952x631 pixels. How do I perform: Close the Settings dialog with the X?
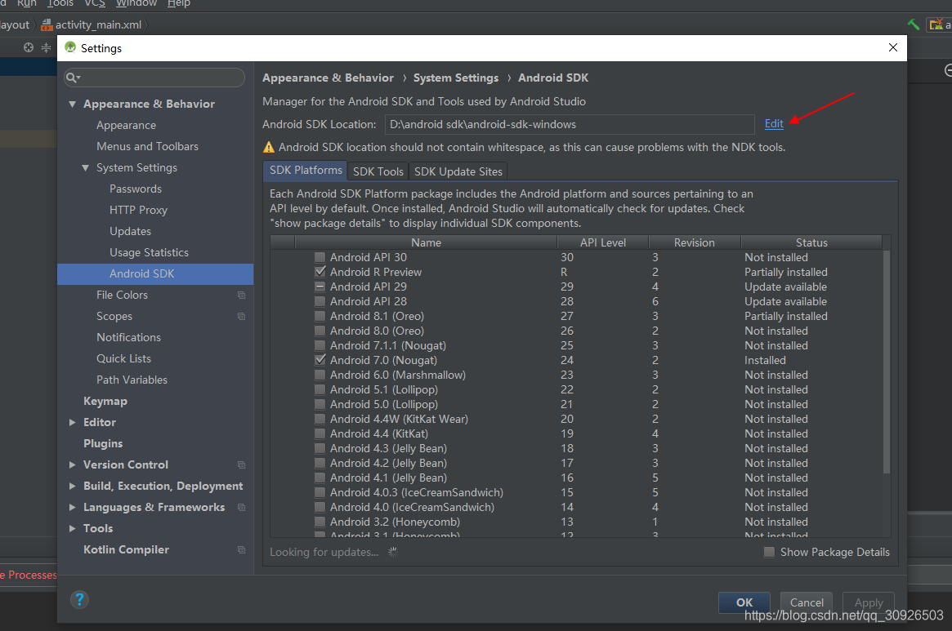(x=892, y=47)
